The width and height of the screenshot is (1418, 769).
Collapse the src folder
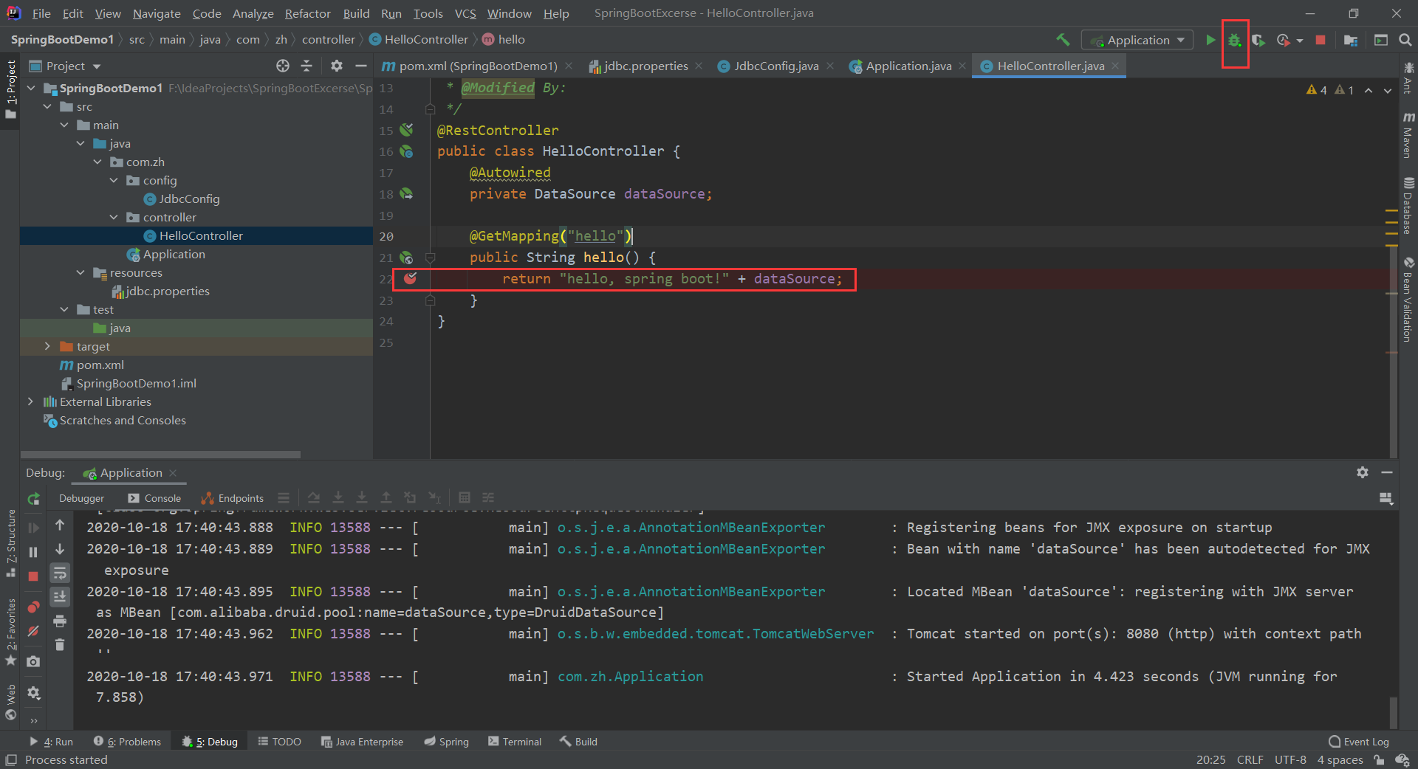[x=48, y=106]
